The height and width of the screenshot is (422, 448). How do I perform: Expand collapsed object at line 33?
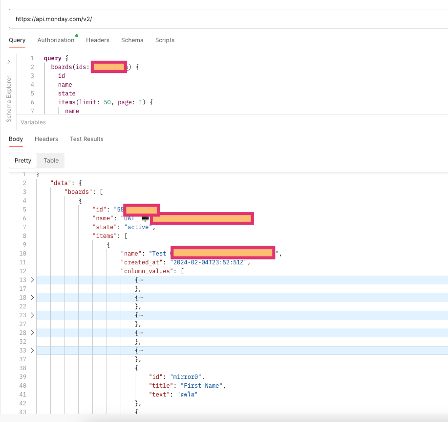[x=32, y=351]
